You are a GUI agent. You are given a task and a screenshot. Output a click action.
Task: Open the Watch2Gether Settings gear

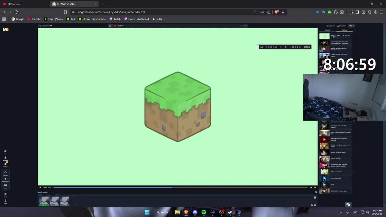pyautogui.click(x=5, y=165)
